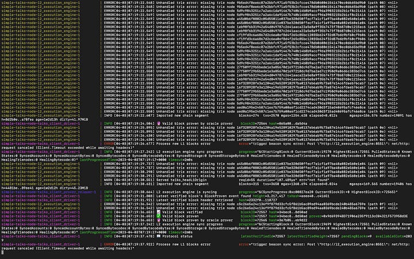The width and height of the screenshot is (414, 259).
Task: Click the 'number=19406' value
Action: (x=392, y=184)
